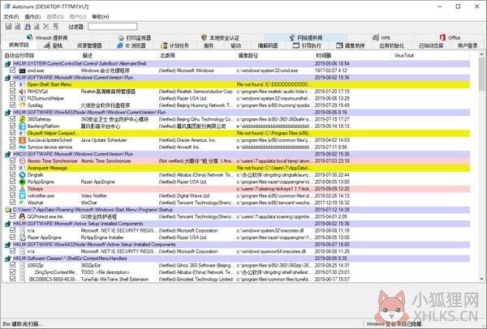Uncheck the Razer AppEngine installed component checkbox

12,237
